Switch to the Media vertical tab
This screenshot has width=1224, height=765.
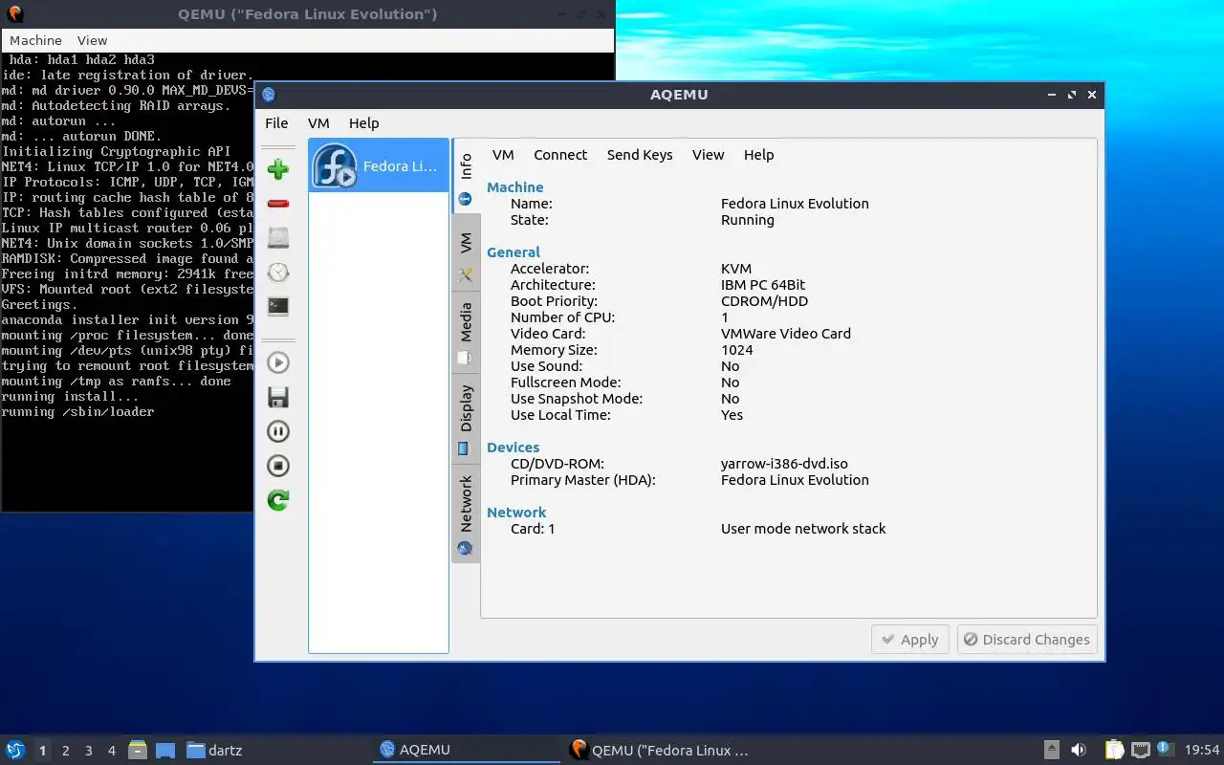pyautogui.click(x=466, y=334)
